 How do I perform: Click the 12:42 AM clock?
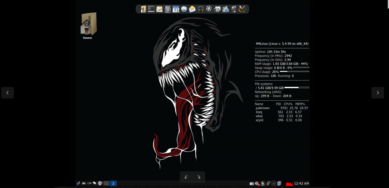tap(302, 184)
